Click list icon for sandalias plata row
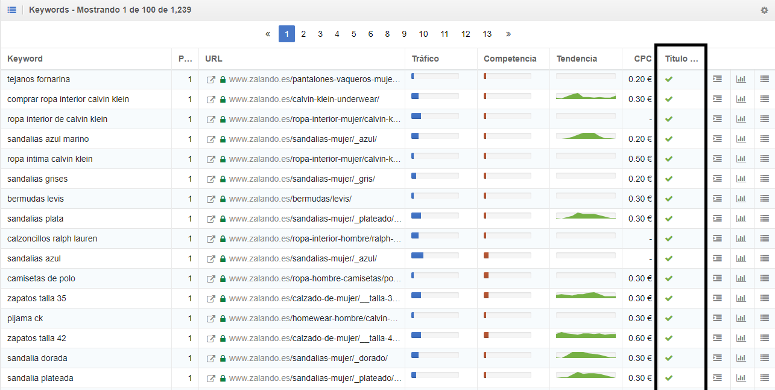 coord(764,219)
